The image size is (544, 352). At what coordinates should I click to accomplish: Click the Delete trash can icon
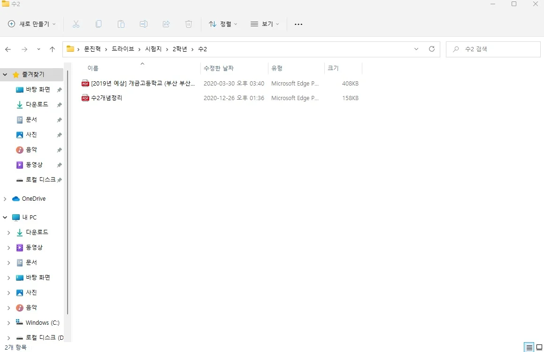pyautogui.click(x=189, y=24)
